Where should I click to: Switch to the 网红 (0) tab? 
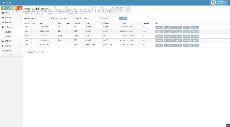pos(51,13)
